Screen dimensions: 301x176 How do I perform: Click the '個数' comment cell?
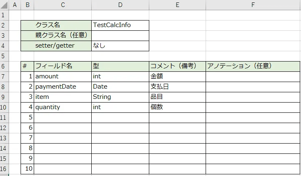(x=177, y=107)
